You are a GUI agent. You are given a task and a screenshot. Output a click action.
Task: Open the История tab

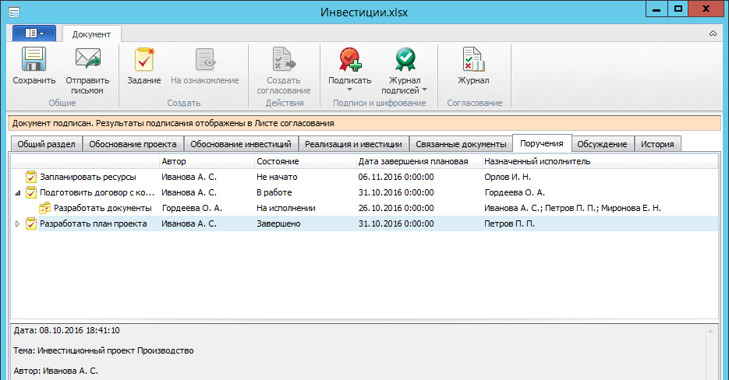[659, 144]
